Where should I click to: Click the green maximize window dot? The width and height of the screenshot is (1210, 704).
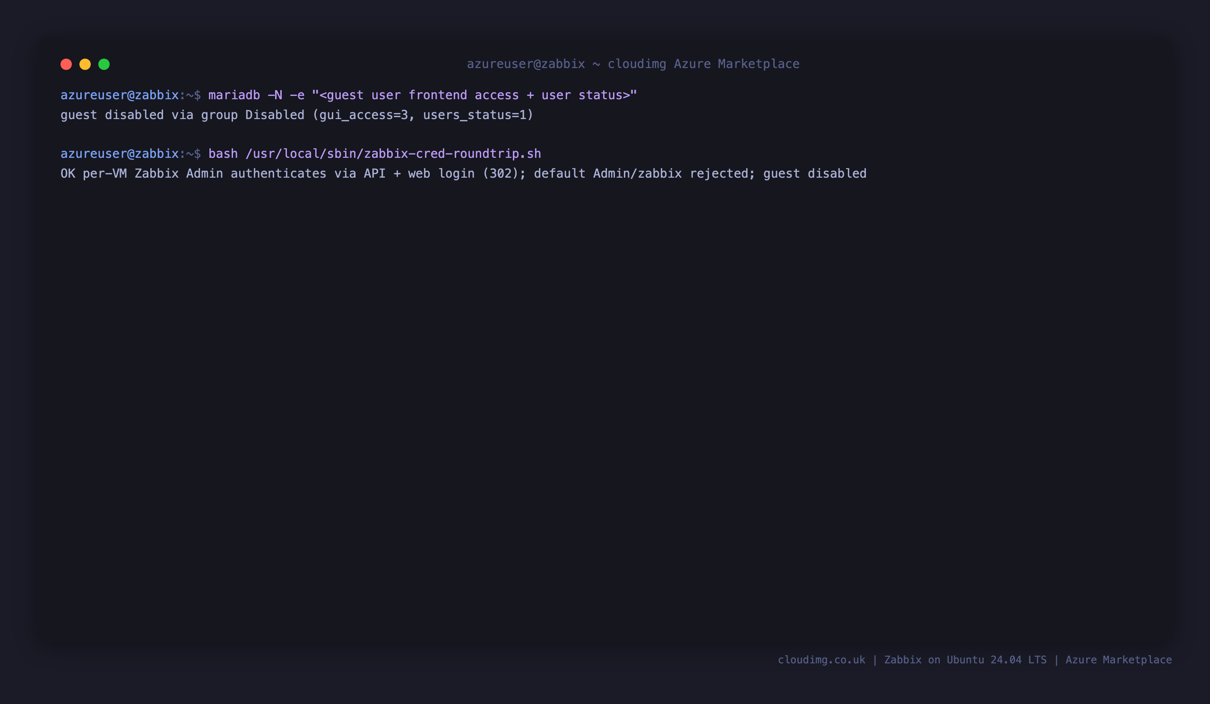point(104,64)
